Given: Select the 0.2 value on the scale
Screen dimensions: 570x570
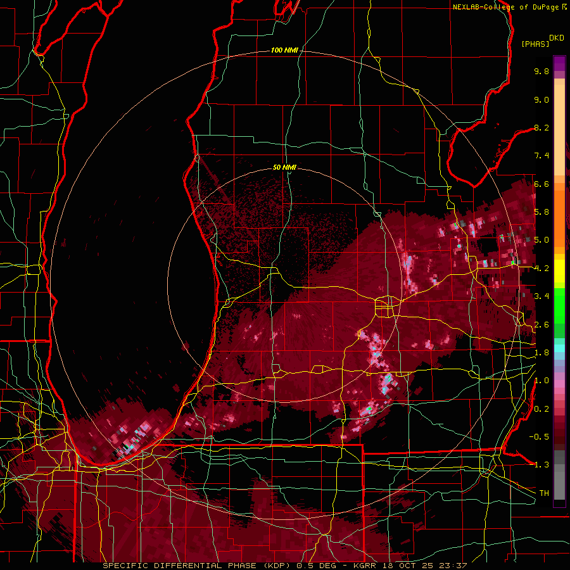Looking at the screenshot, I should (541, 409).
